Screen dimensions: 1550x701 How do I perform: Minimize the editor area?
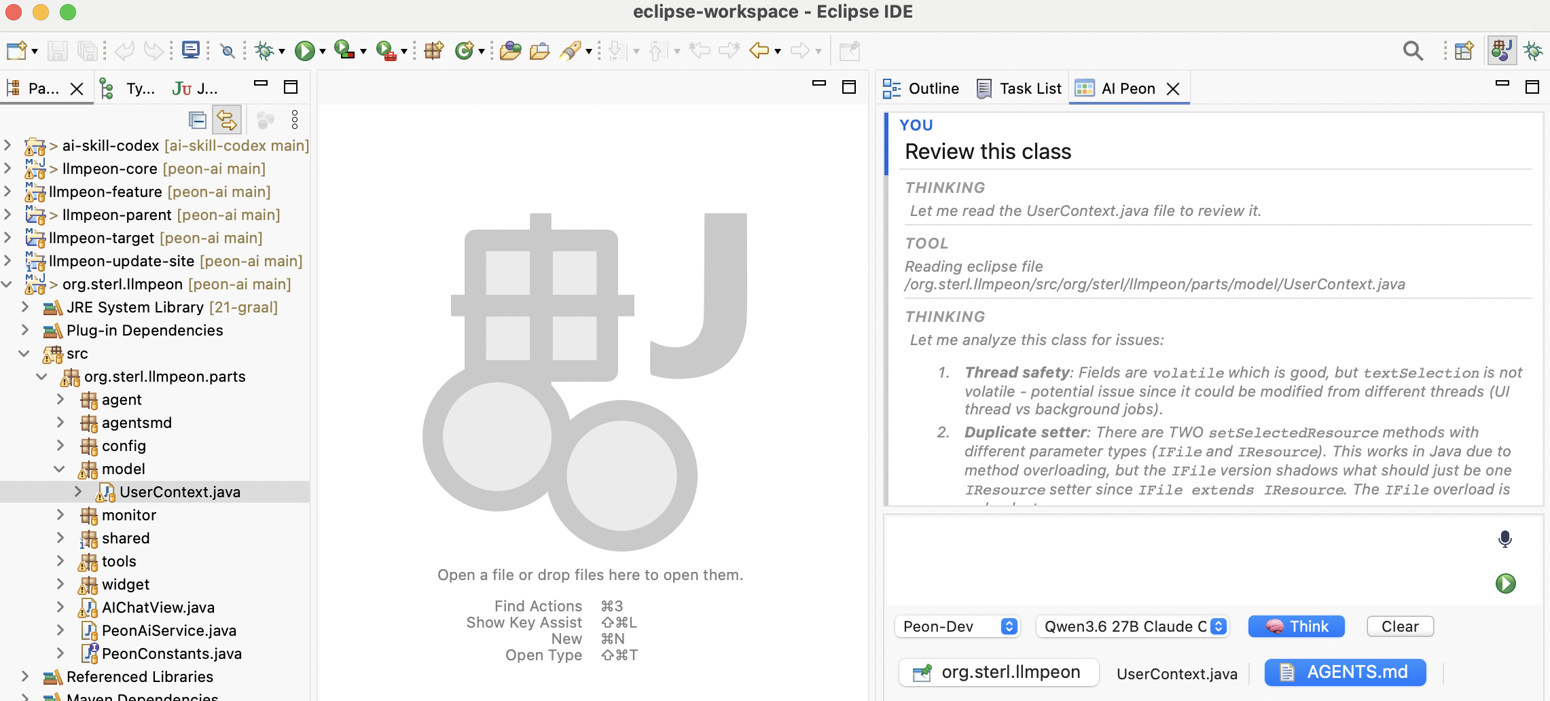pyautogui.click(x=819, y=84)
